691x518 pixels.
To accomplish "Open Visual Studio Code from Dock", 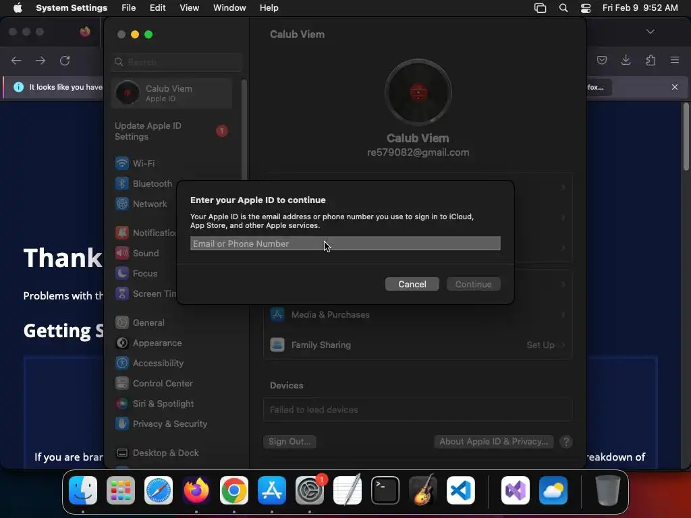I will 460,490.
